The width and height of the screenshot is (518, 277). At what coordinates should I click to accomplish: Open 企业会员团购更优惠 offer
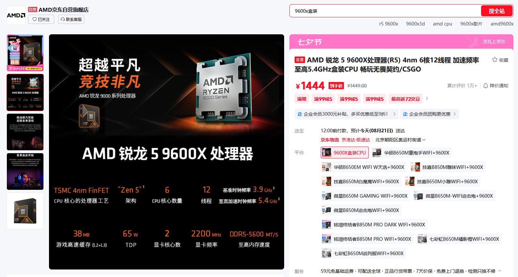pos(429,114)
